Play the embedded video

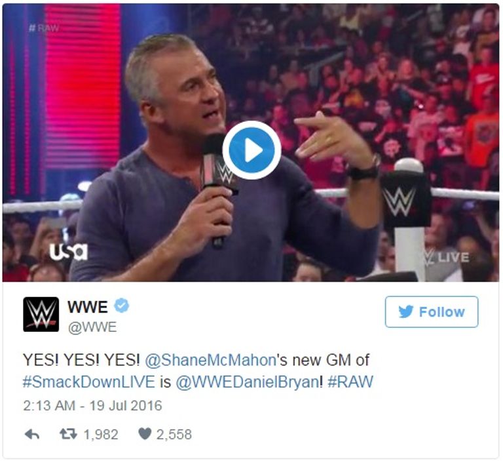pos(251,150)
